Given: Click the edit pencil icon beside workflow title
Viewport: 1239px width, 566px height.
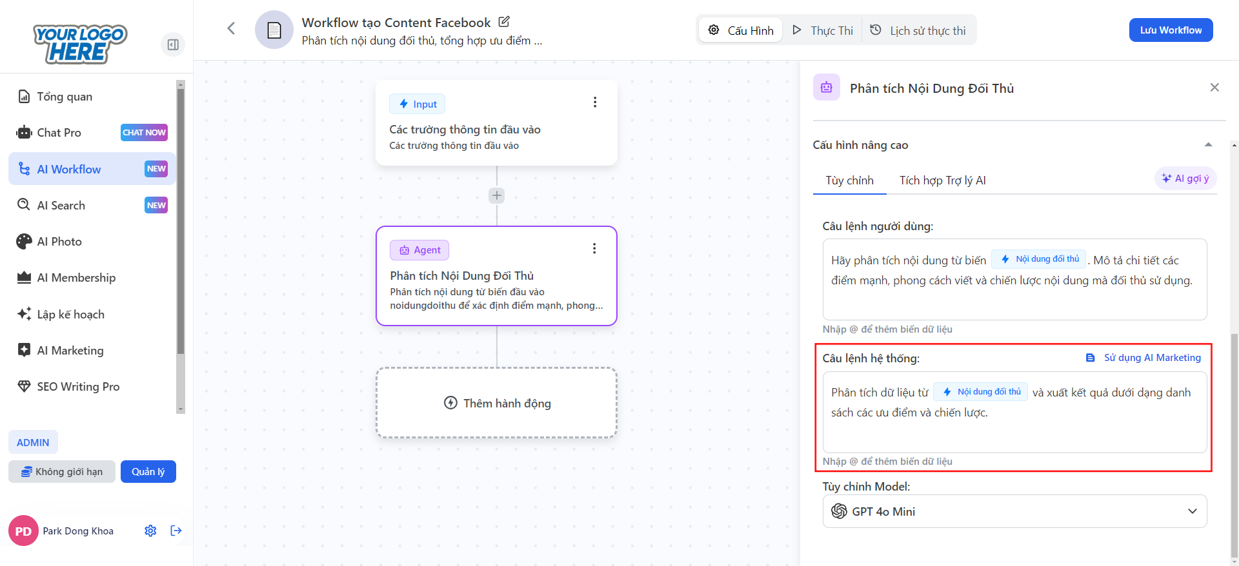Looking at the screenshot, I should pos(504,22).
